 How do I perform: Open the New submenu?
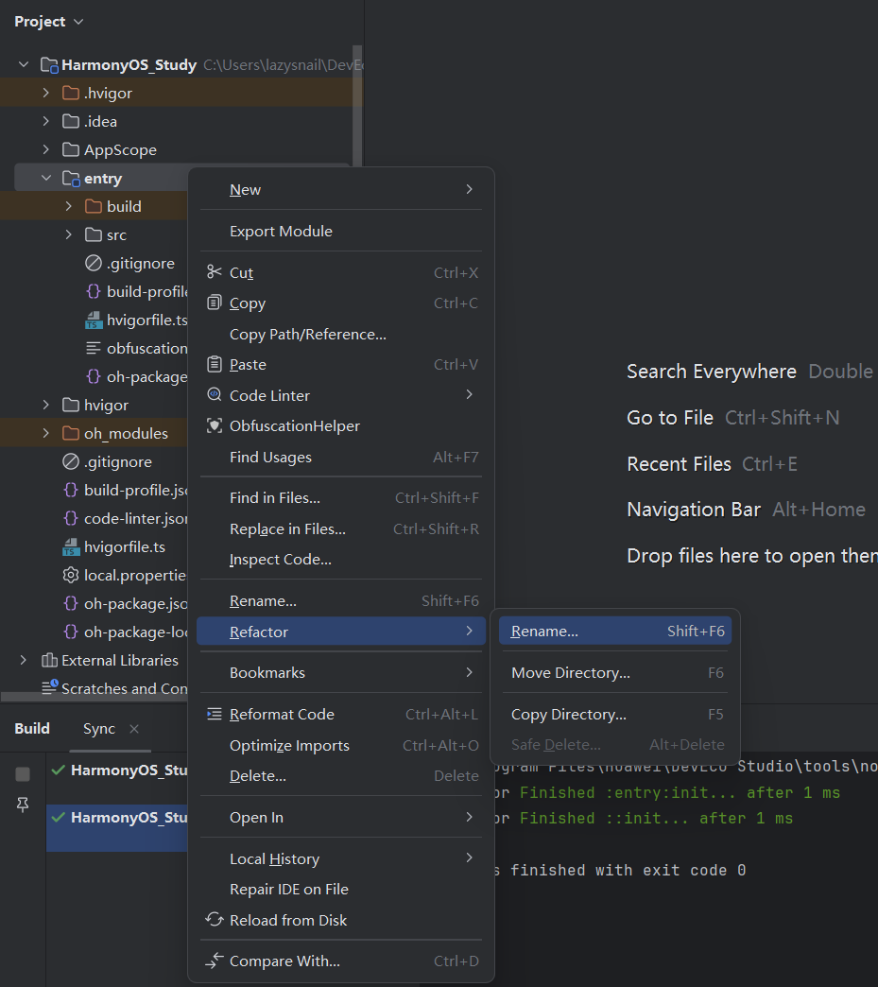coord(340,189)
